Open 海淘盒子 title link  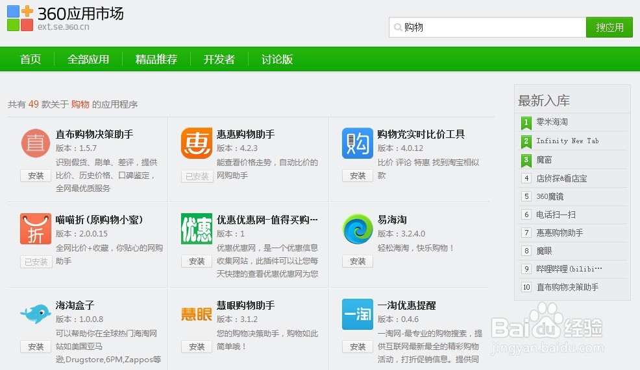coord(75,305)
